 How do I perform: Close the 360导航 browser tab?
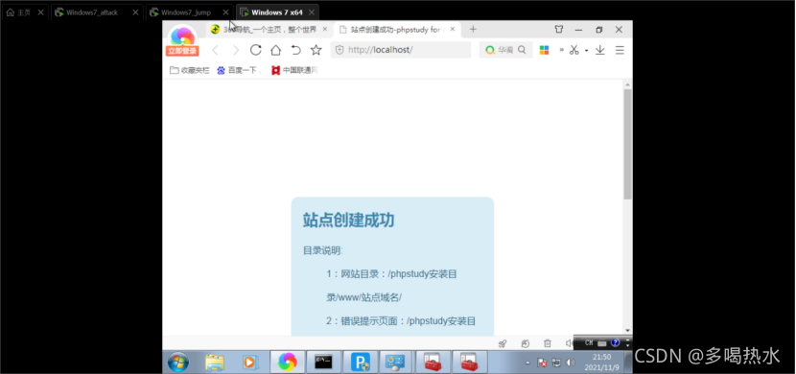325,30
